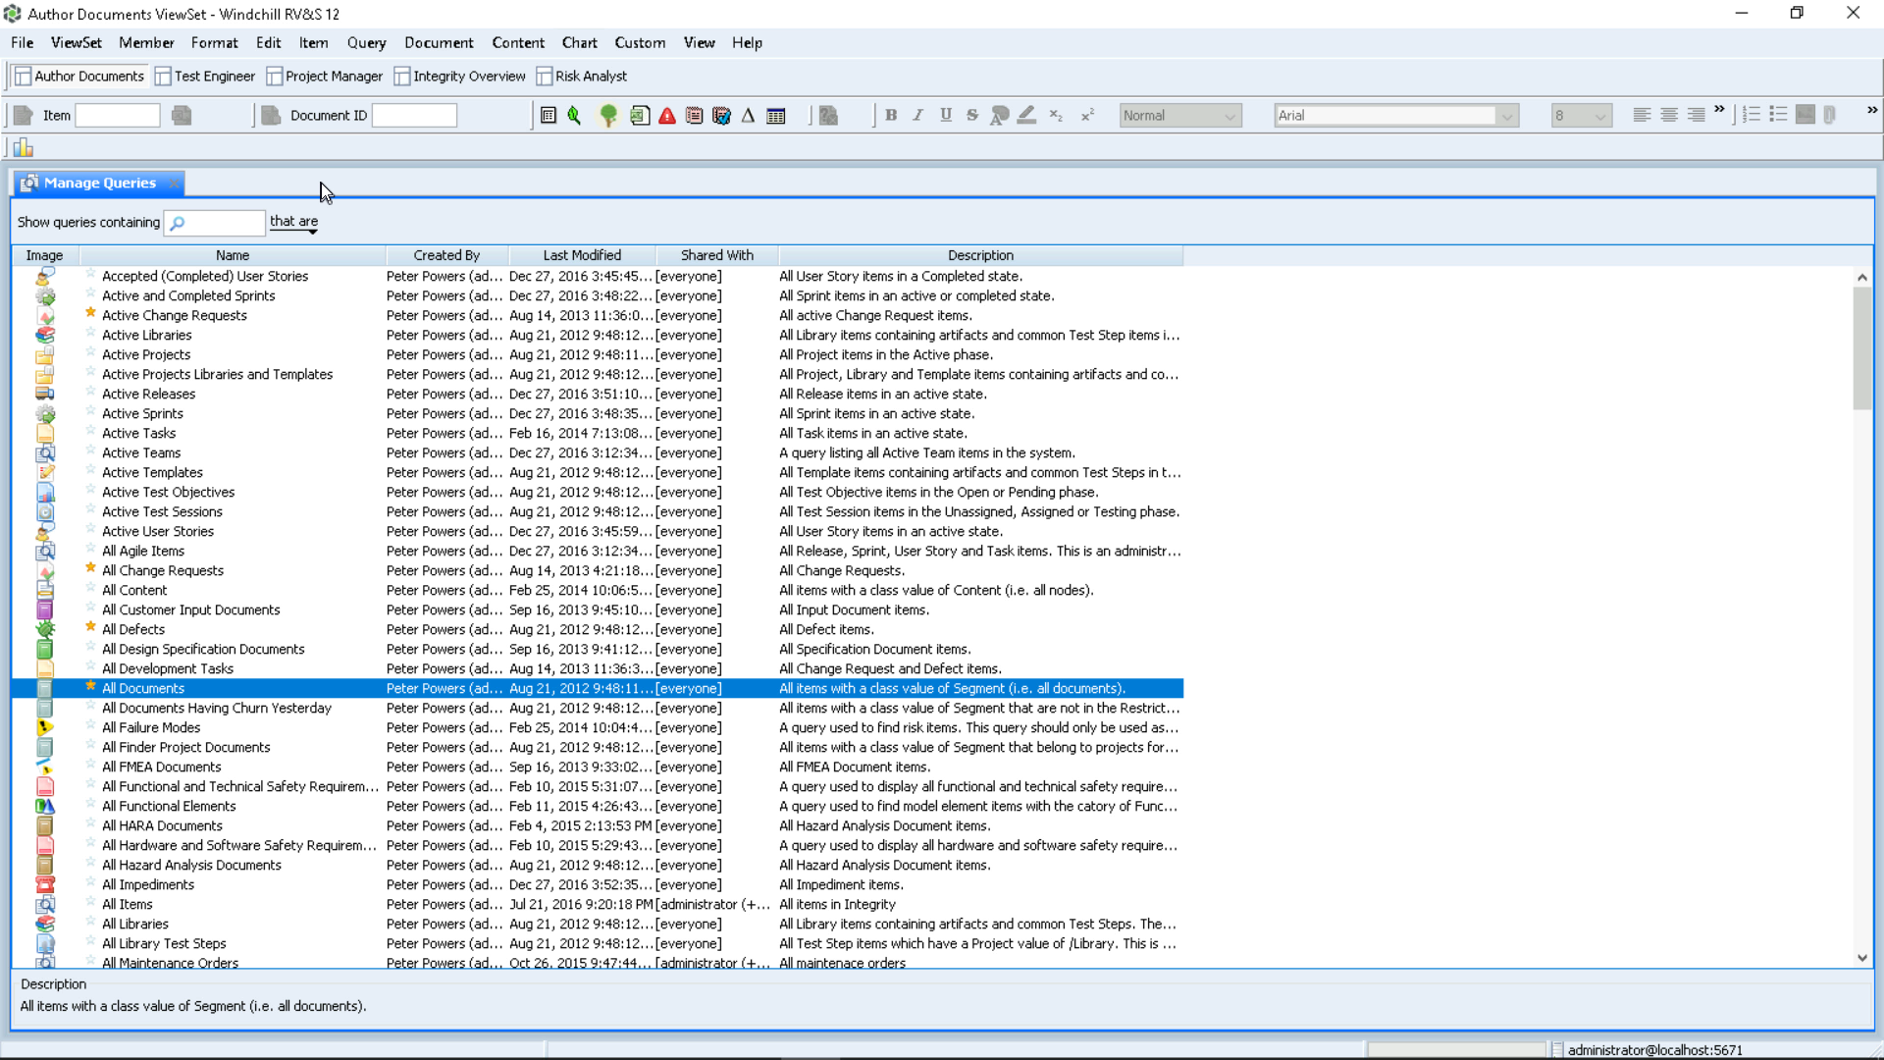This screenshot has height=1060, width=1884.
Task: Click the item view icon left of Item field
Action: pos(24,116)
